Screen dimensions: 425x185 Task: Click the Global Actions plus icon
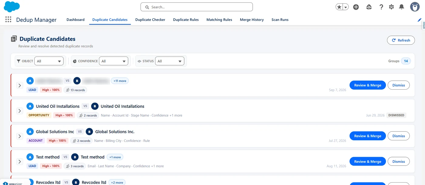tap(356, 7)
